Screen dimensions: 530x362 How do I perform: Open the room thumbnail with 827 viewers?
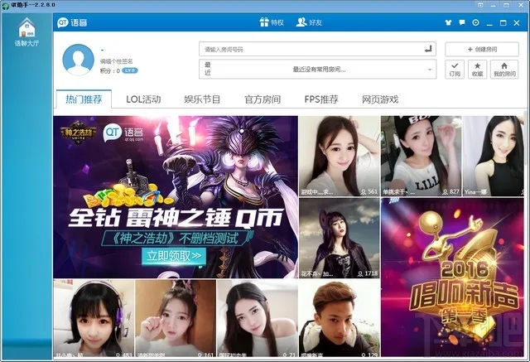point(422,156)
